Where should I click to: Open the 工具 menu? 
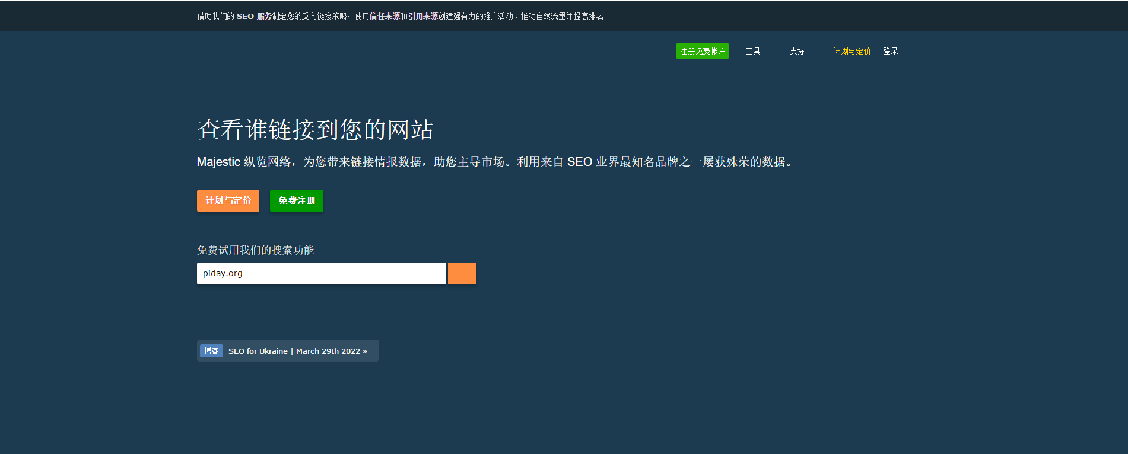(x=753, y=51)
